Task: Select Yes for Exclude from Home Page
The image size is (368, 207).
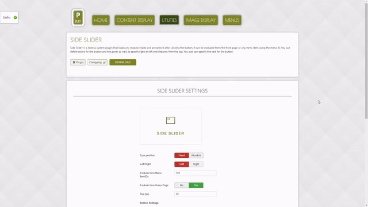Action: click(x=196, y=185)
